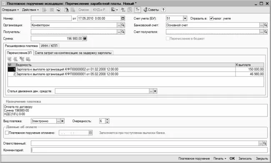Screen dimensions: 271x163
Task: Click the Платежное поручение button at the bottom
Action: click(x=194, y=158)
